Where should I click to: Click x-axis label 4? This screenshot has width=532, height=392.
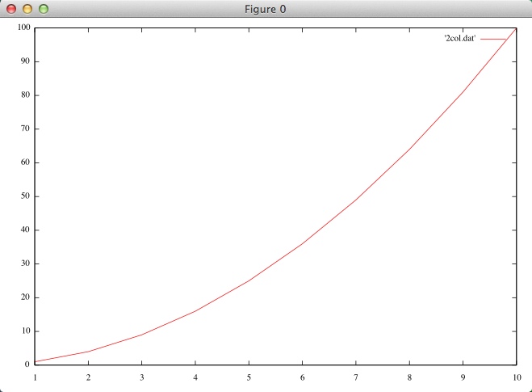(x=195, y=377)
